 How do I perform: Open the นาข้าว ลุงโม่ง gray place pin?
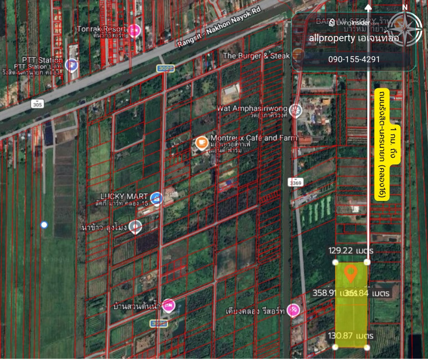[135, 227]
